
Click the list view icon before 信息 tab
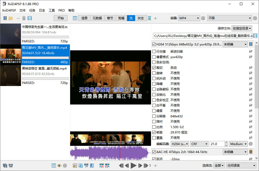coord(75,18)
